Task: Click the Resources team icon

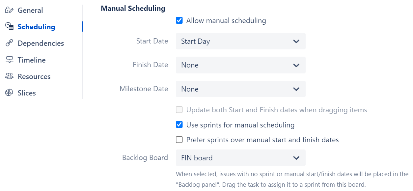Action: (x=9, y=76)
